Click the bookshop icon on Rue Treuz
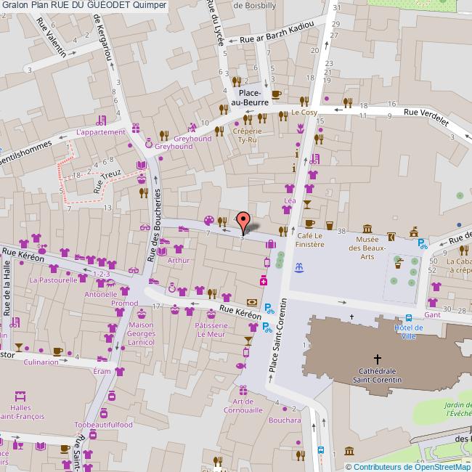472x472 pixels. coord(142,166)
